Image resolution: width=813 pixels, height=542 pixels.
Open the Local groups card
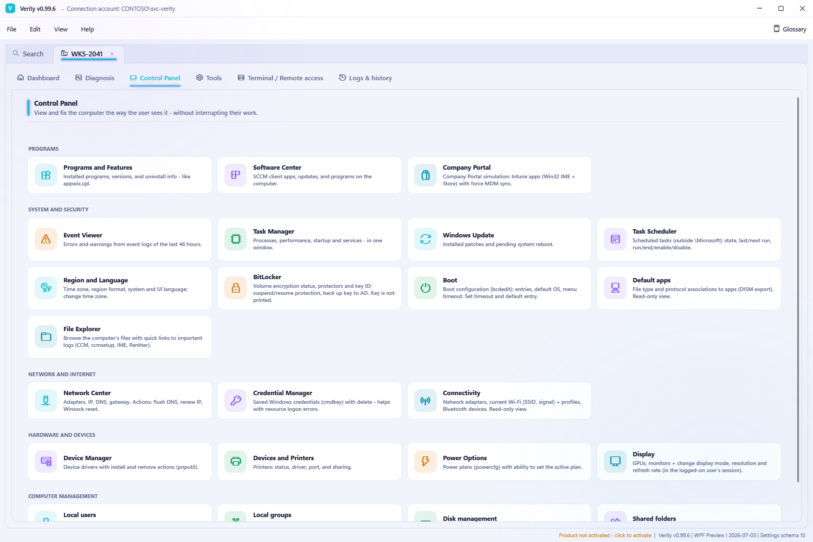pyautogui.click(x=309, y=513)
